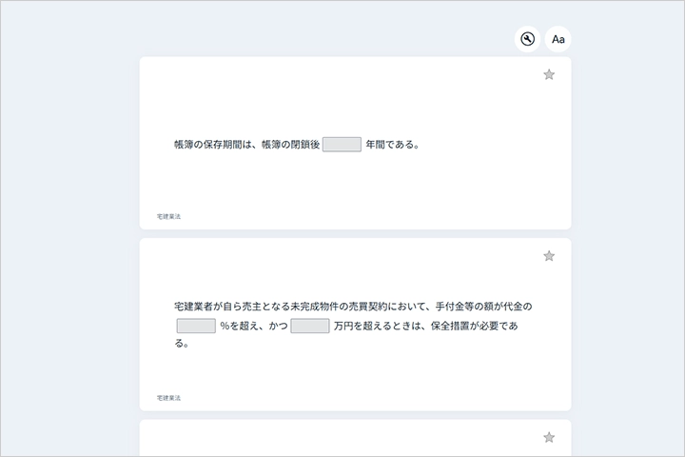Star the 手付金等 保全措置 card
The image size is (685, 457).
(x=549, y=256)
